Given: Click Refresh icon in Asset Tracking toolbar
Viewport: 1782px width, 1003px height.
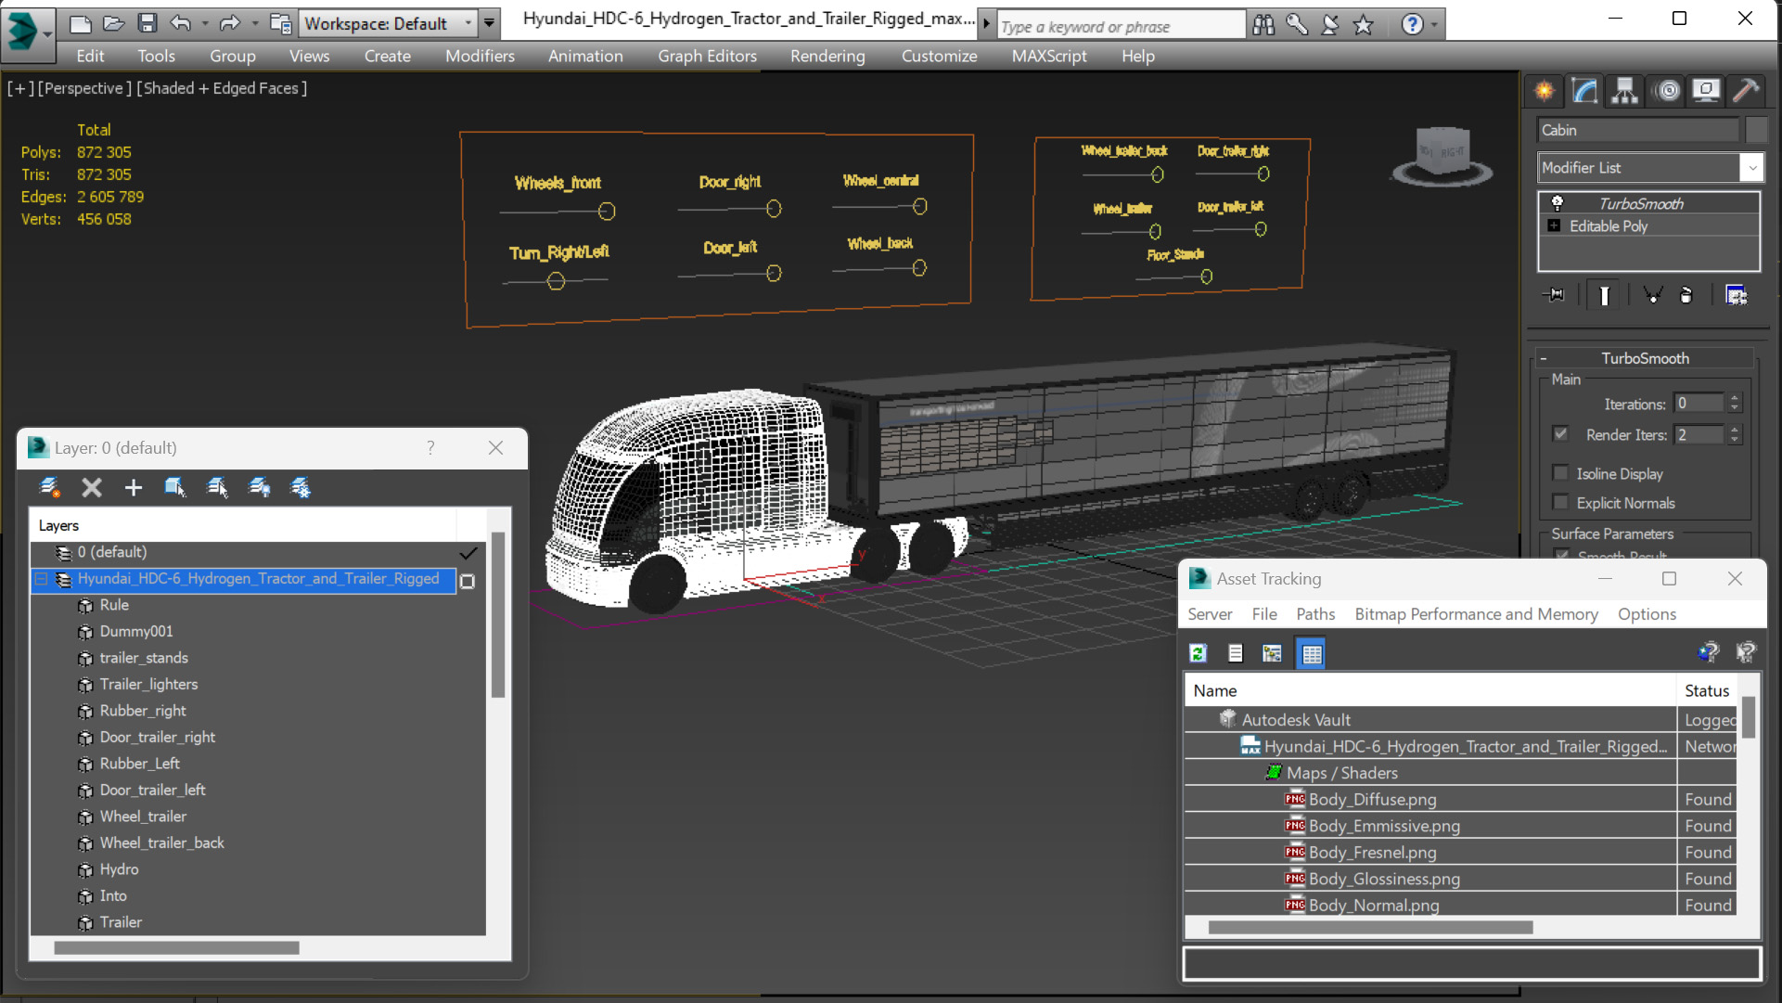Looking at the screenshot, I should pos(1198,653).
